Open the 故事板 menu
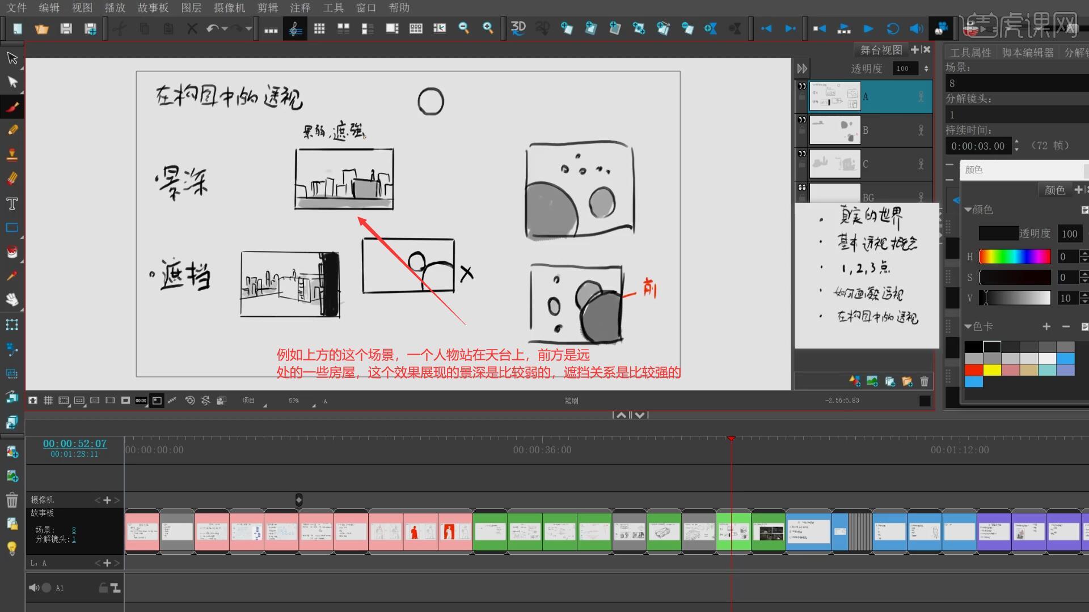Viewport: 1089px width, 612px height. pyautogui.click(x=153, y=8)
